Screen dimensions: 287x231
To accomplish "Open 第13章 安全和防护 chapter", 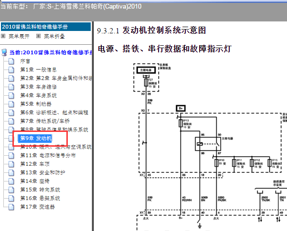I will [43, 172].
